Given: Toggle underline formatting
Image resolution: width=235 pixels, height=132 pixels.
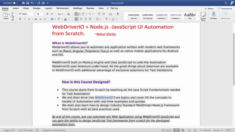Looking at the screenshot, I should coord(29,19).
